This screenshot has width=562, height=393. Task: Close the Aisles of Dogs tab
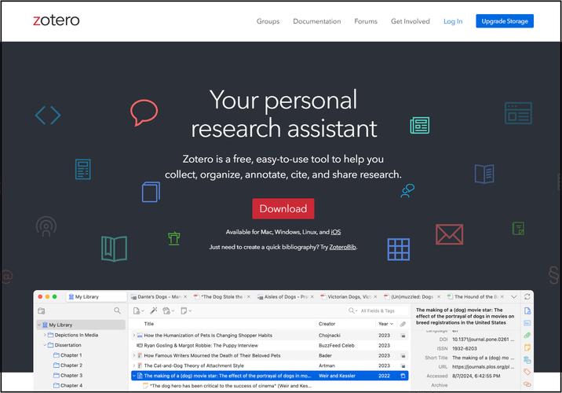coord(312,297)
